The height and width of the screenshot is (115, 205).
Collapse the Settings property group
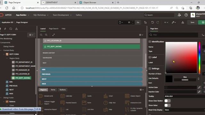click(150, 68)
